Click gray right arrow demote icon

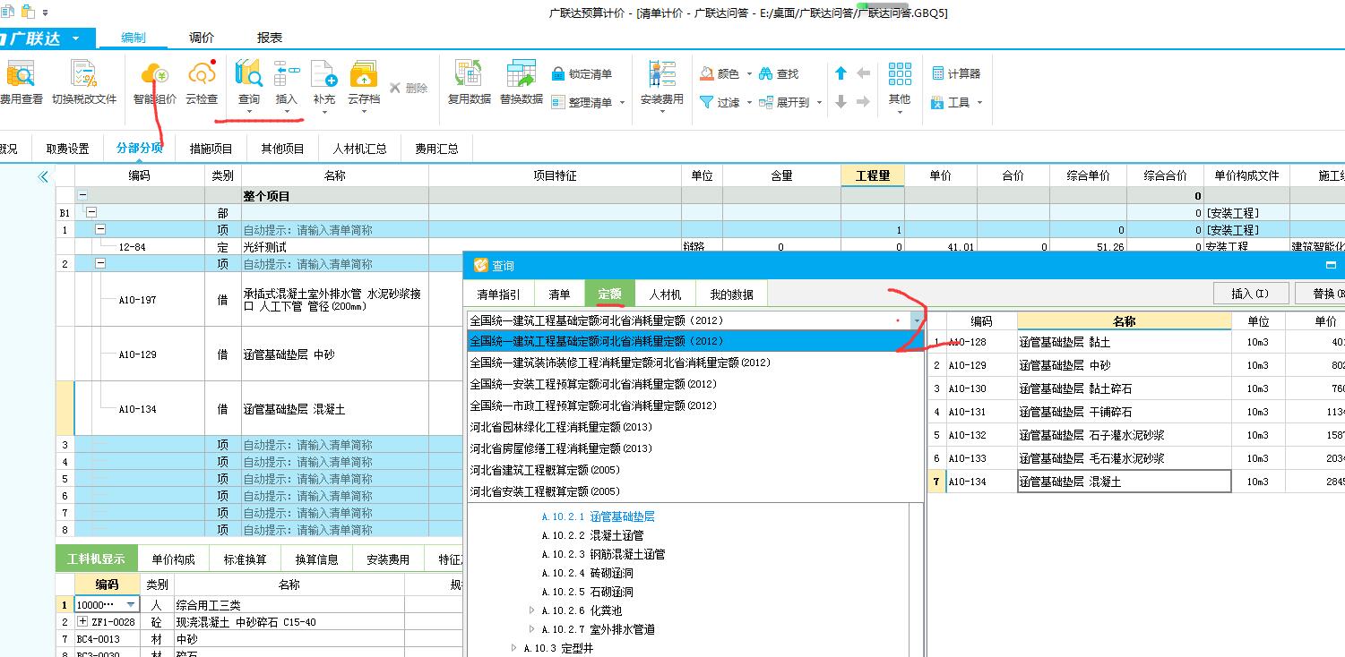tap(864, 102)
